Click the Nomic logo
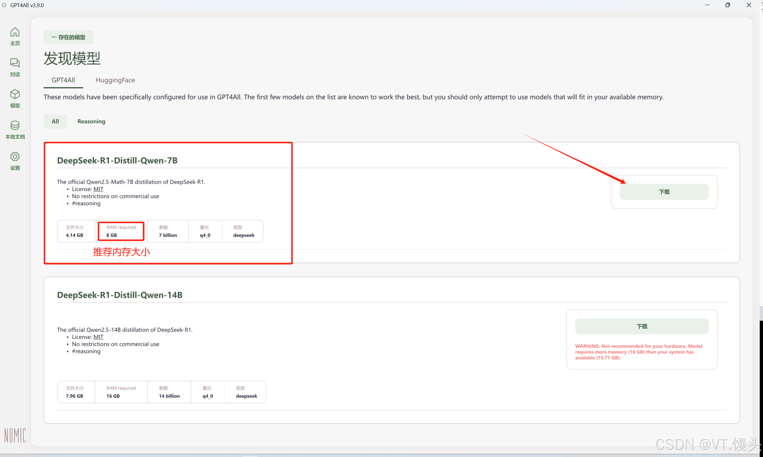 coord(15,435)
